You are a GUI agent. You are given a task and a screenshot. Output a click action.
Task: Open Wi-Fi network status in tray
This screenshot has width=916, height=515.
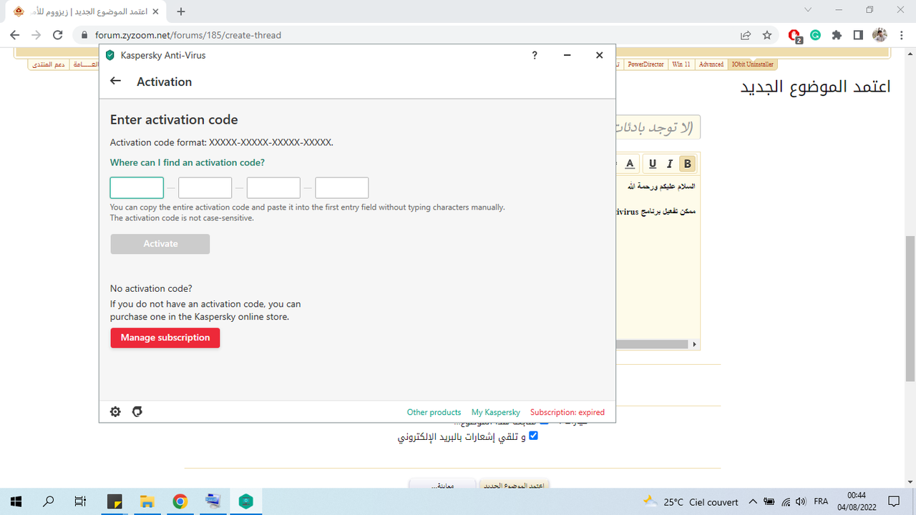tap(786, 501)
